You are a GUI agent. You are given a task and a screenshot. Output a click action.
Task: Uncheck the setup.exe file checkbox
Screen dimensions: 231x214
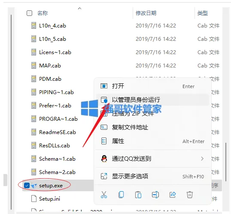[27, 185]
